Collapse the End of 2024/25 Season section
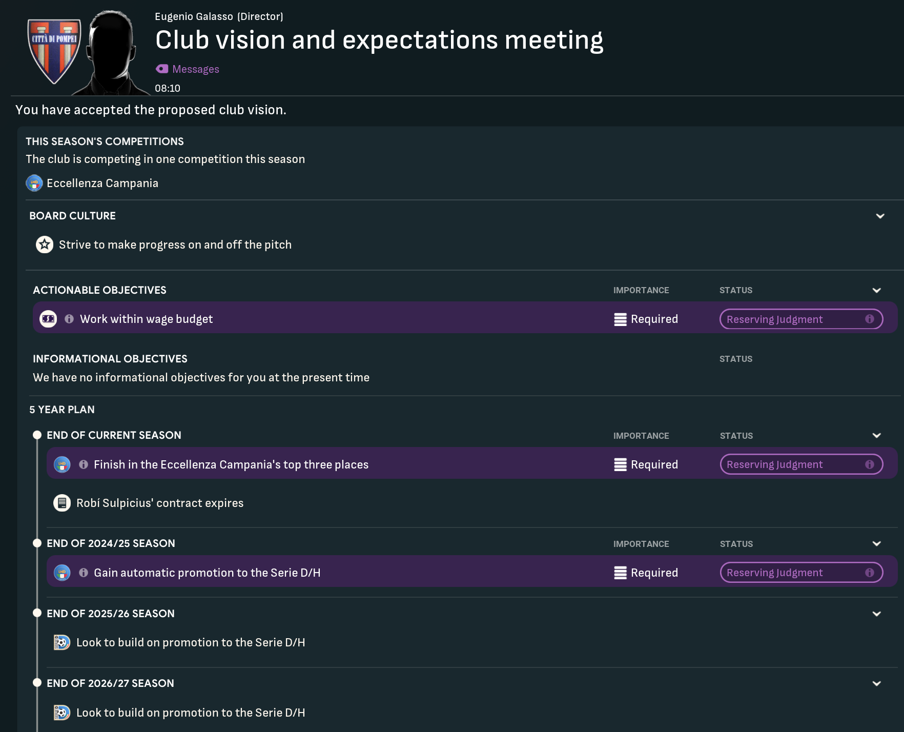Image resolution: width=904 pixels, height=732 pixels. tap(876, 543)
